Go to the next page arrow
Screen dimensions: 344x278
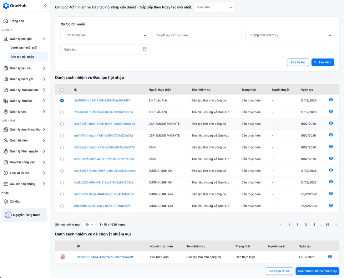[336, 225]
